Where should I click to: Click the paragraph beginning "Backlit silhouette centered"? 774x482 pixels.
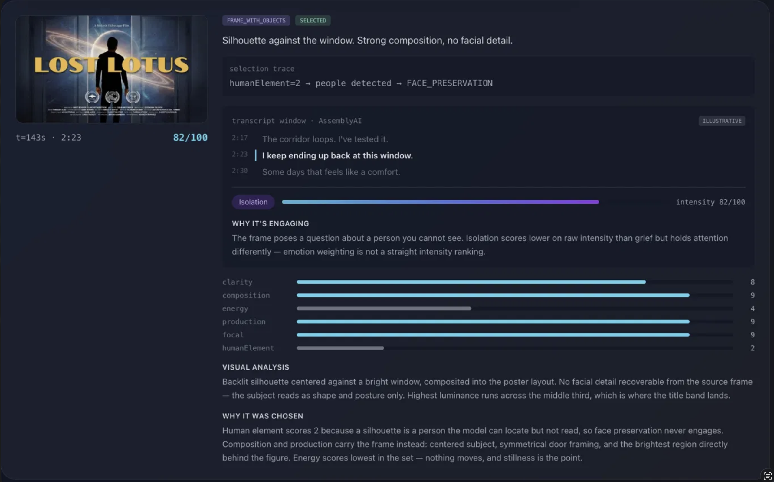pos(487,389)
